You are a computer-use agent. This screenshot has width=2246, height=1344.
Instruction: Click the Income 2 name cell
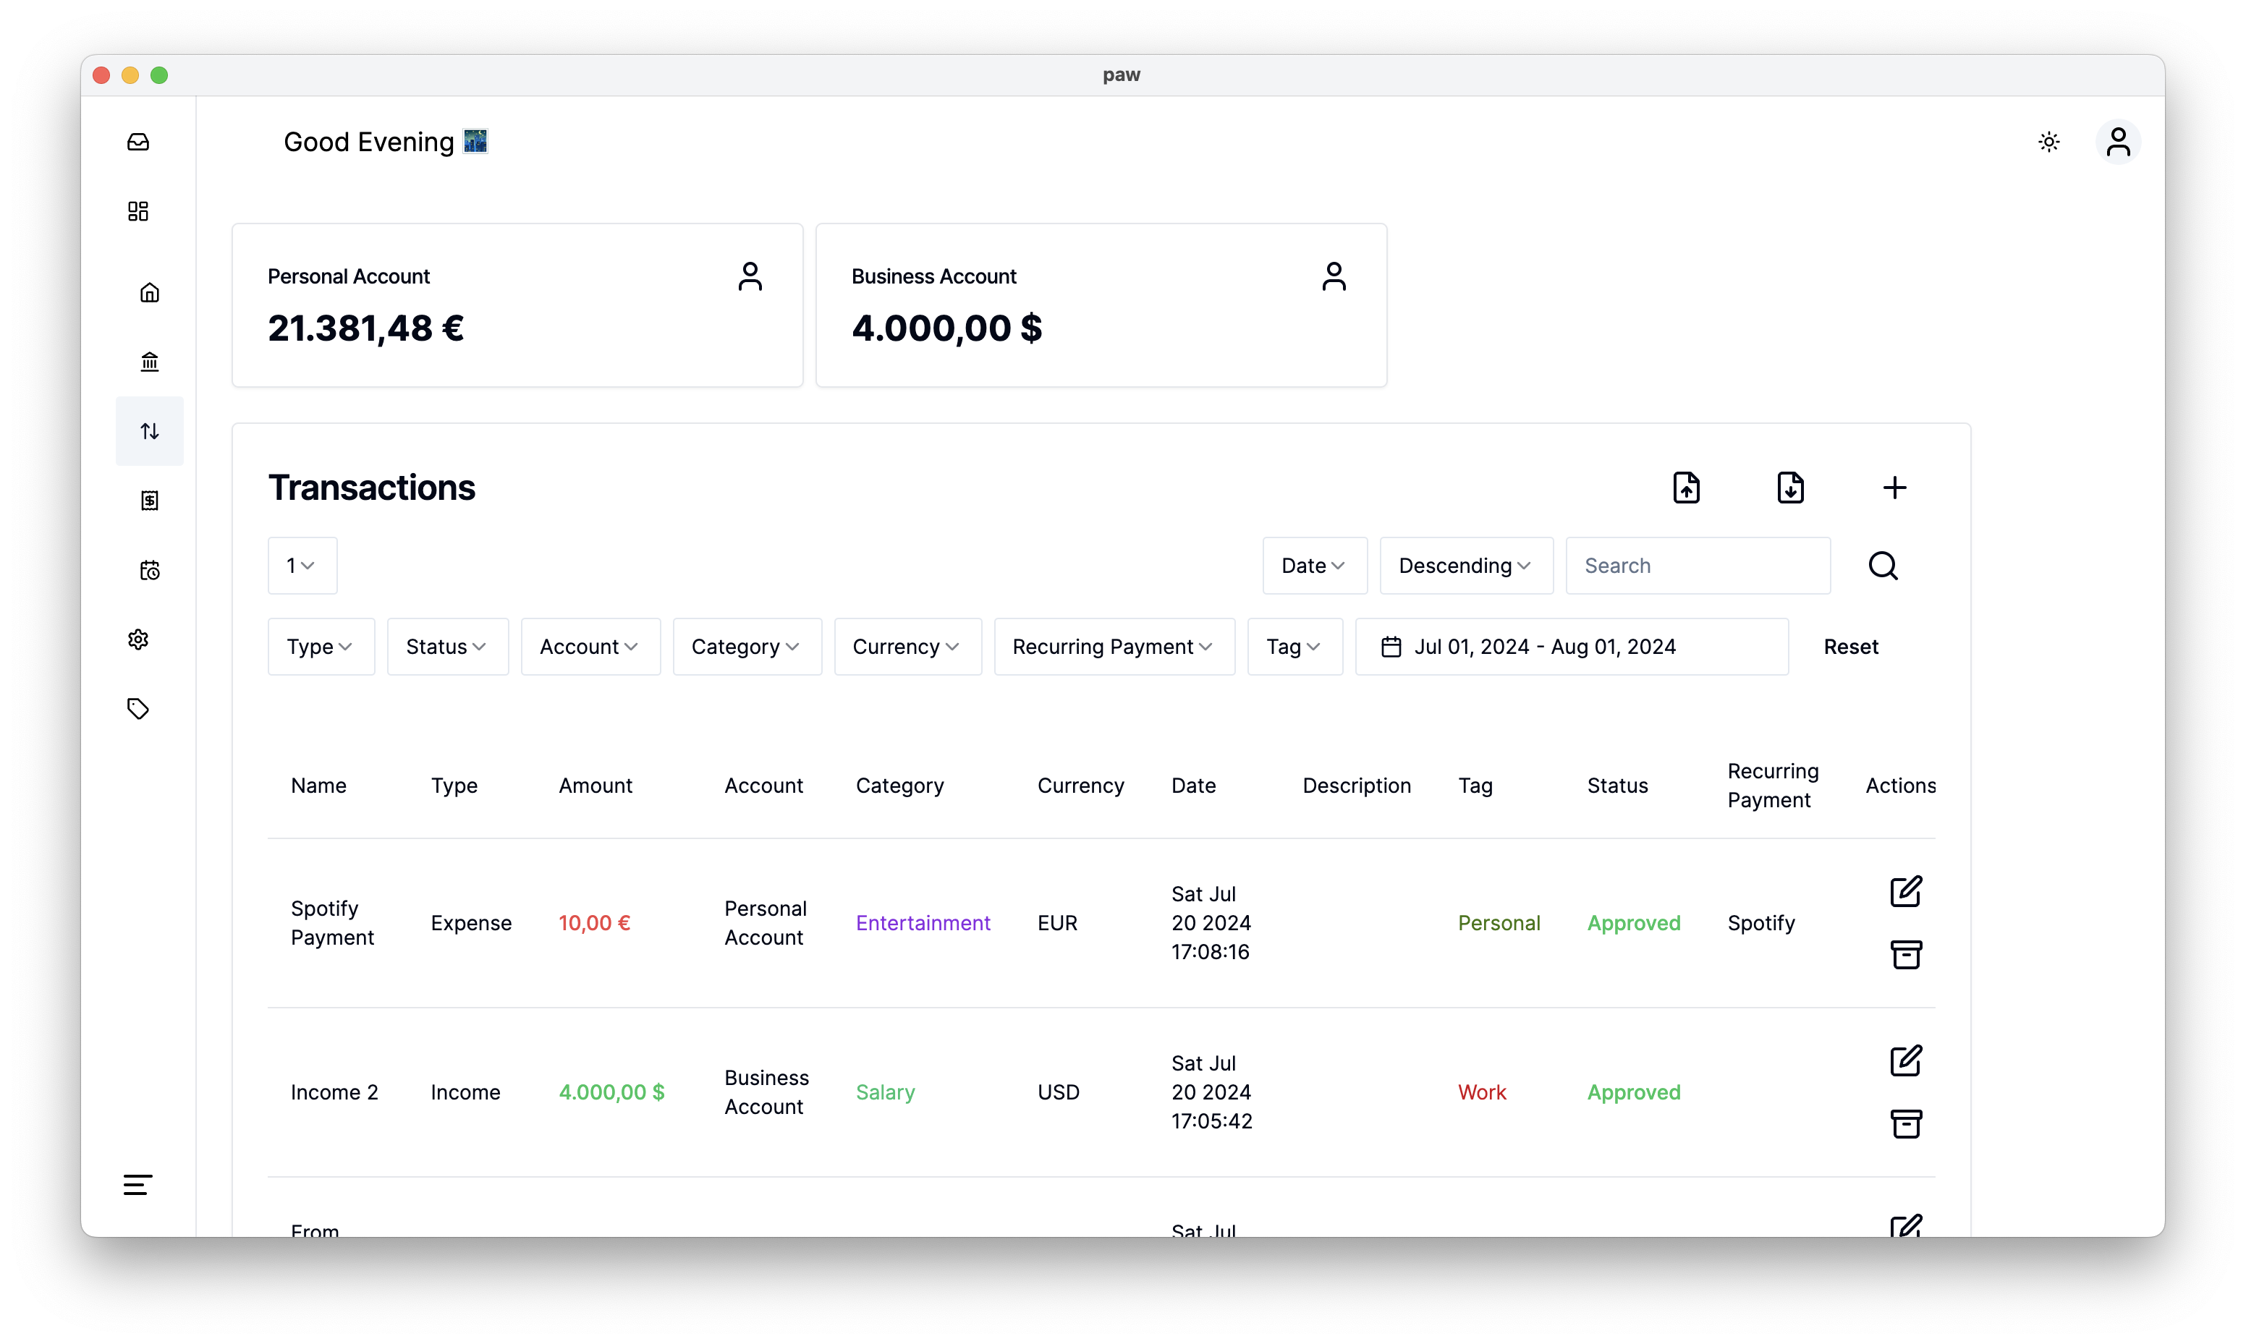[334, 1092]
